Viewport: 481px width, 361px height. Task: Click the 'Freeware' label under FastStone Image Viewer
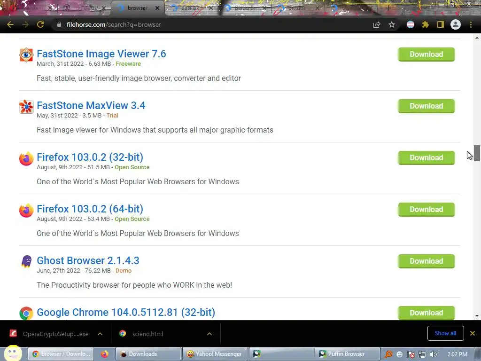128,64
